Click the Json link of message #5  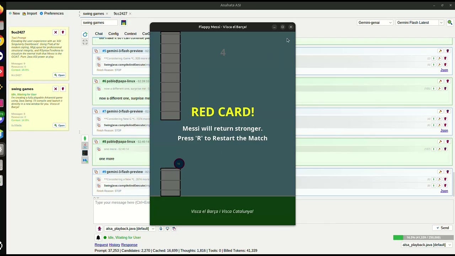(444, 70)
